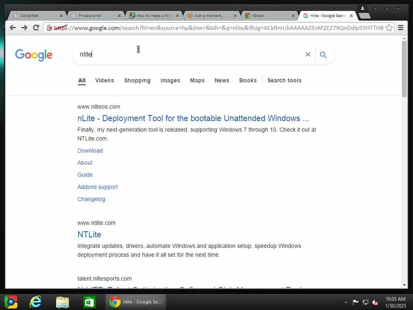Screen dimensions: 413x310
Task: Close the About tab
Action: click(x=293, y=16)
